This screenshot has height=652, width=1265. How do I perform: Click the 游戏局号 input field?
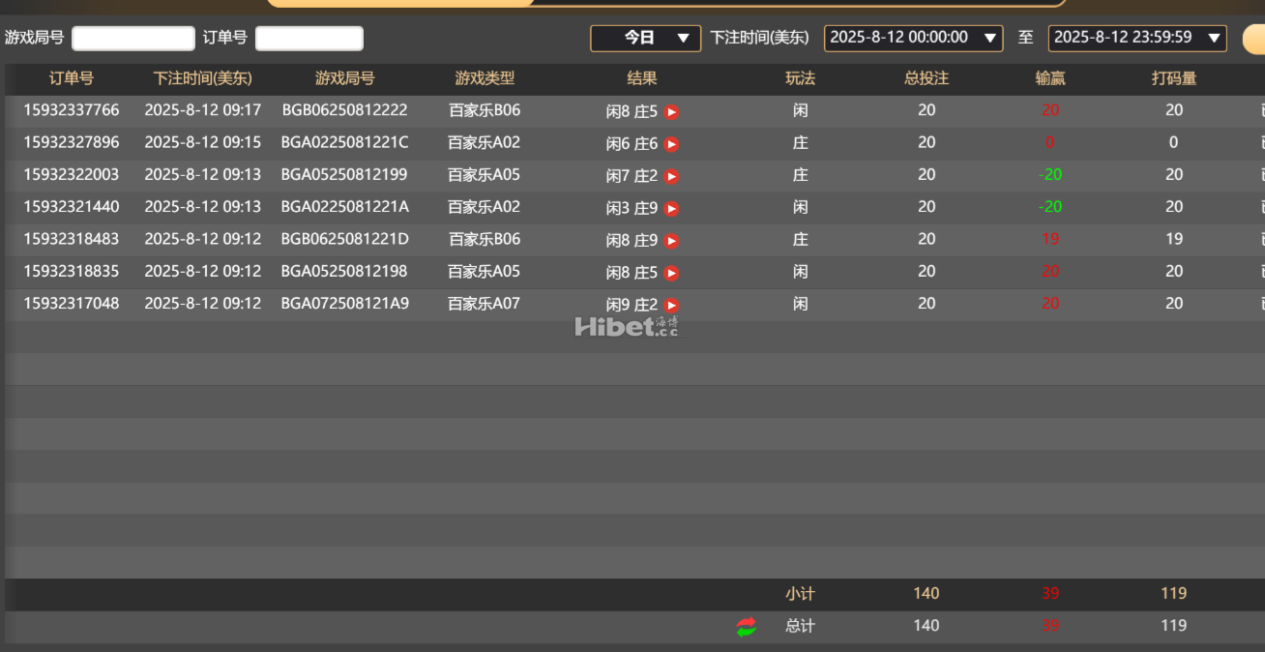[132, 39]
